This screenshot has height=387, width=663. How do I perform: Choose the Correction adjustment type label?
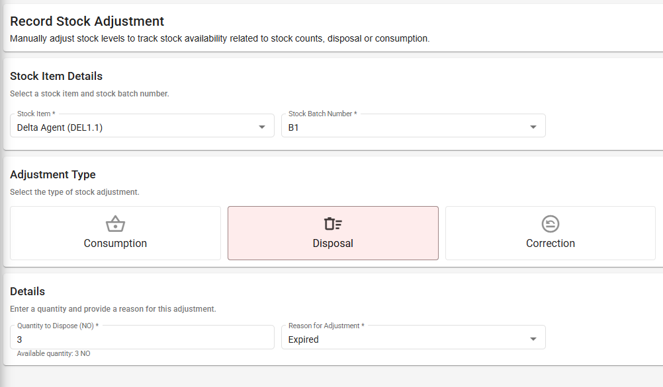coord(551,243)
